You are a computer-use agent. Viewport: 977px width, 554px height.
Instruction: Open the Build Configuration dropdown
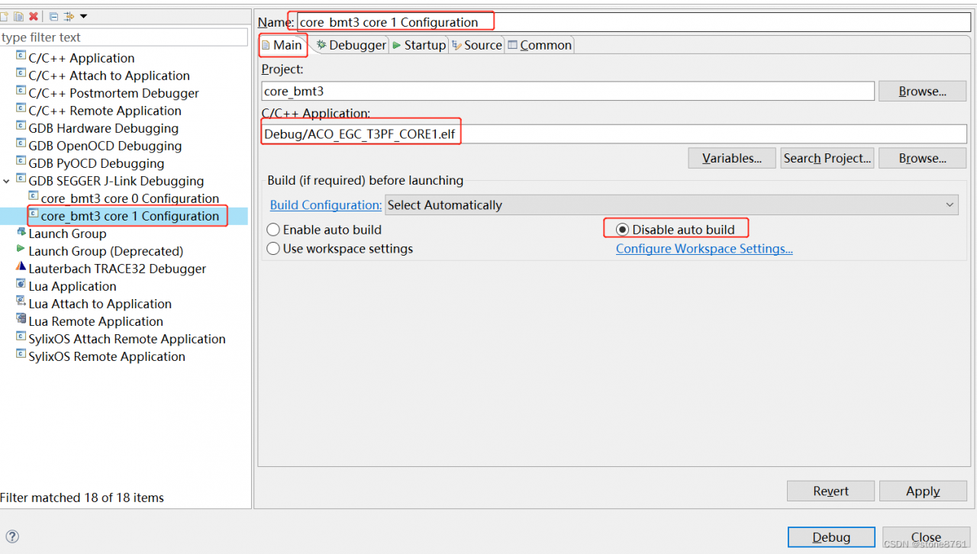coord(672,205)
